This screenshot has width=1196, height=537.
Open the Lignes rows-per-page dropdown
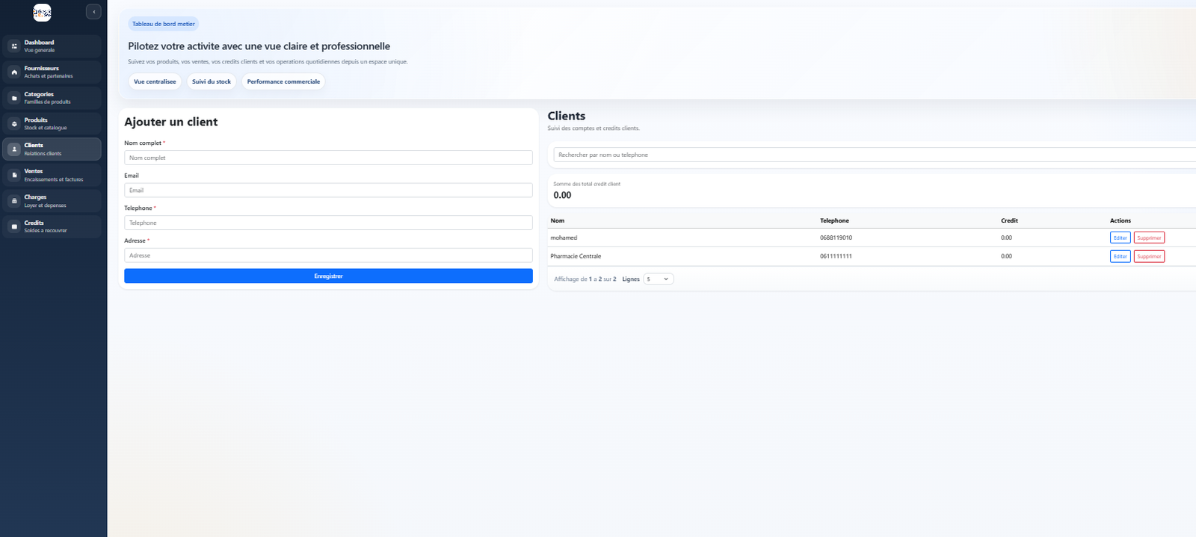pos(659,279)
